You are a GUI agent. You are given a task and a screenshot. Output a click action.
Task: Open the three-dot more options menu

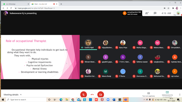point(180,95)
